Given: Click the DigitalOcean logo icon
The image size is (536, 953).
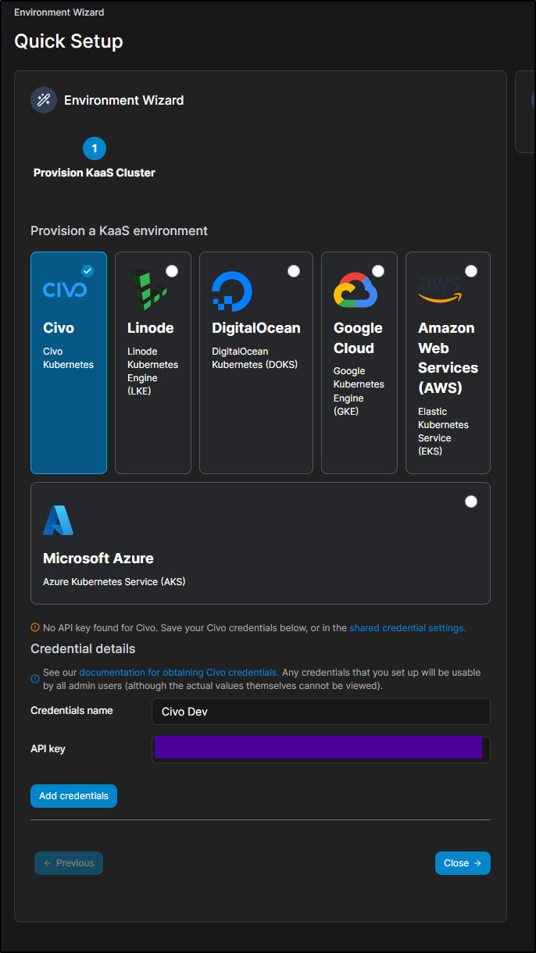Looking at the screenshot, I should pyautogui.click(x=232, y=291).
